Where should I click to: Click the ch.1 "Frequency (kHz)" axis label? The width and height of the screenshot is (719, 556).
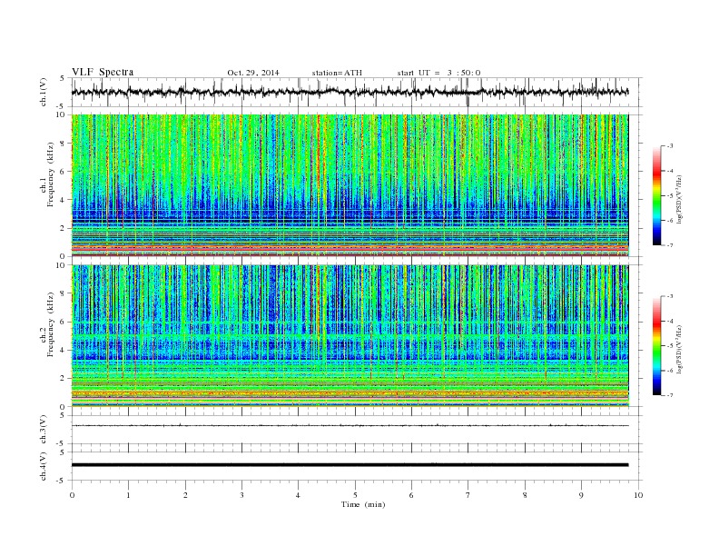coord(51,174)
